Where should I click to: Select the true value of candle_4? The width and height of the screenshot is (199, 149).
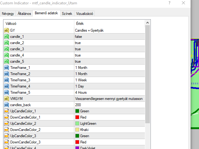[x=78, y=55]
